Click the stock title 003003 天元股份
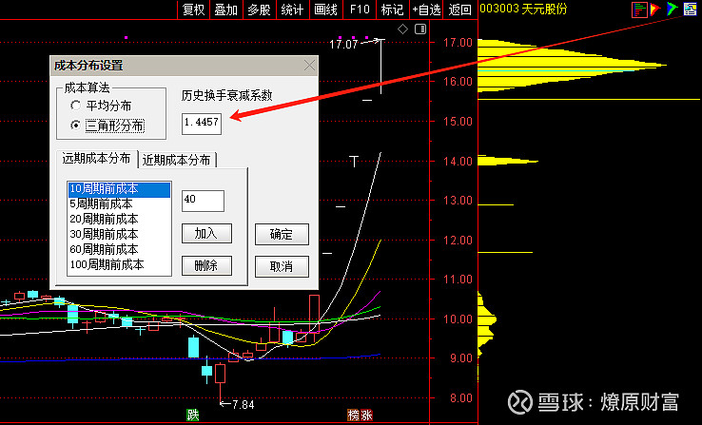 [523, 9]
